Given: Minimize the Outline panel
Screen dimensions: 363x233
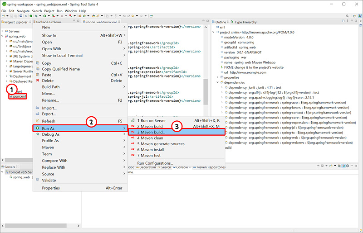Looking at the screenshot, I should (352, 20).
